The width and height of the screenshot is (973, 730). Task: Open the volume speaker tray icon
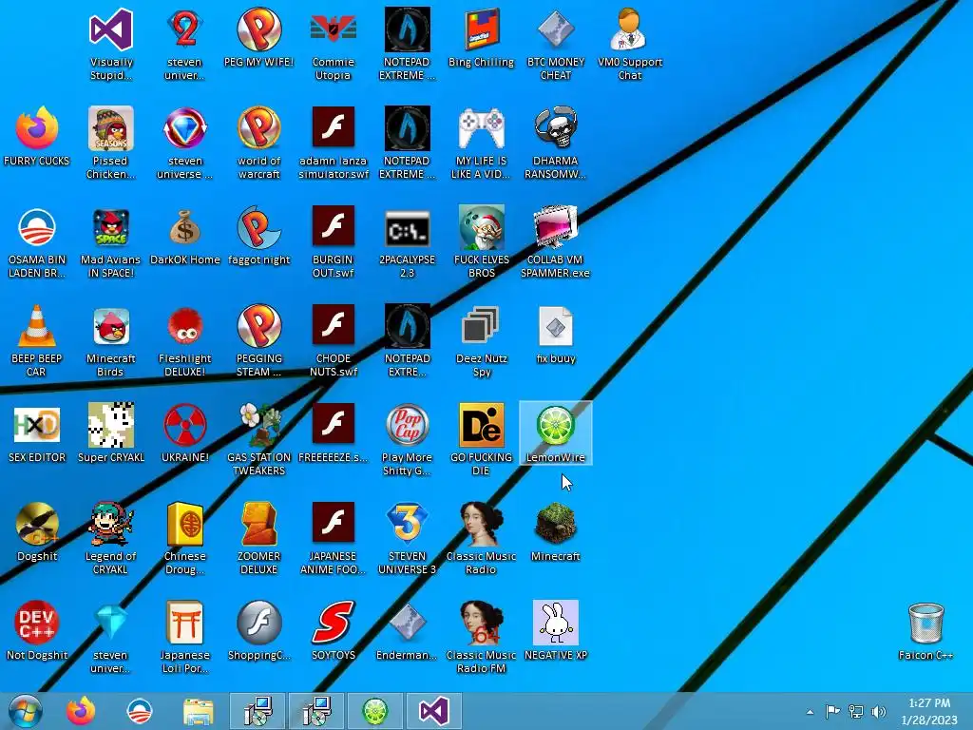pos(879,711)
